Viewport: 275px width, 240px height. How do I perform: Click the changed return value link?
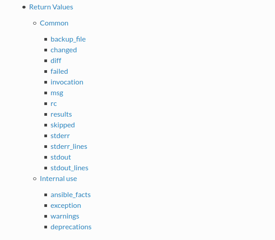[x=64, y=50]
